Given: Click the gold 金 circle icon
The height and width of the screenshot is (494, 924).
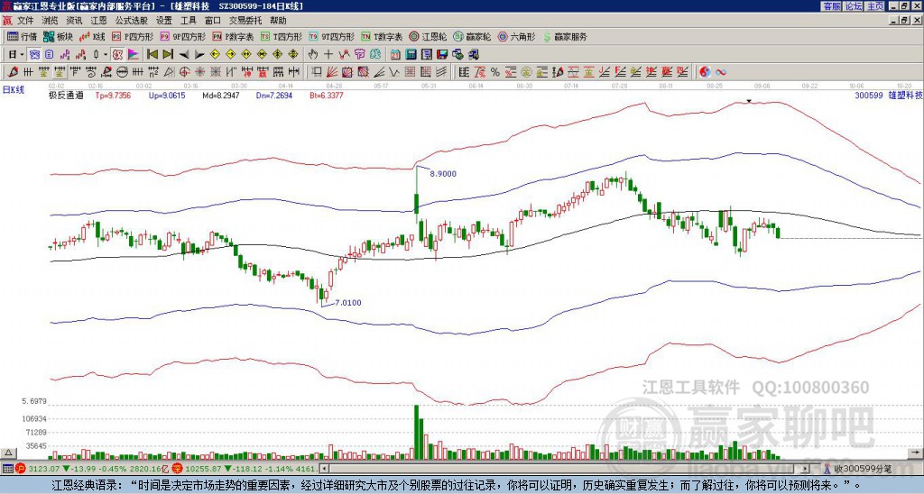Looking at the screenshot, I should (526, 72).
